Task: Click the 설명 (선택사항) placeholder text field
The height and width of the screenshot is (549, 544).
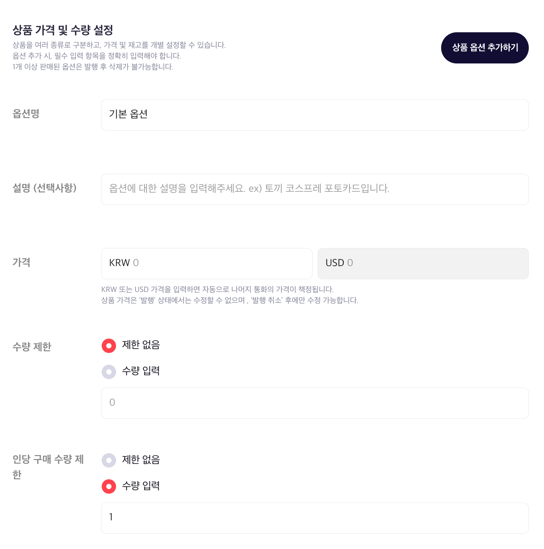Action: [x=314, y=189]
